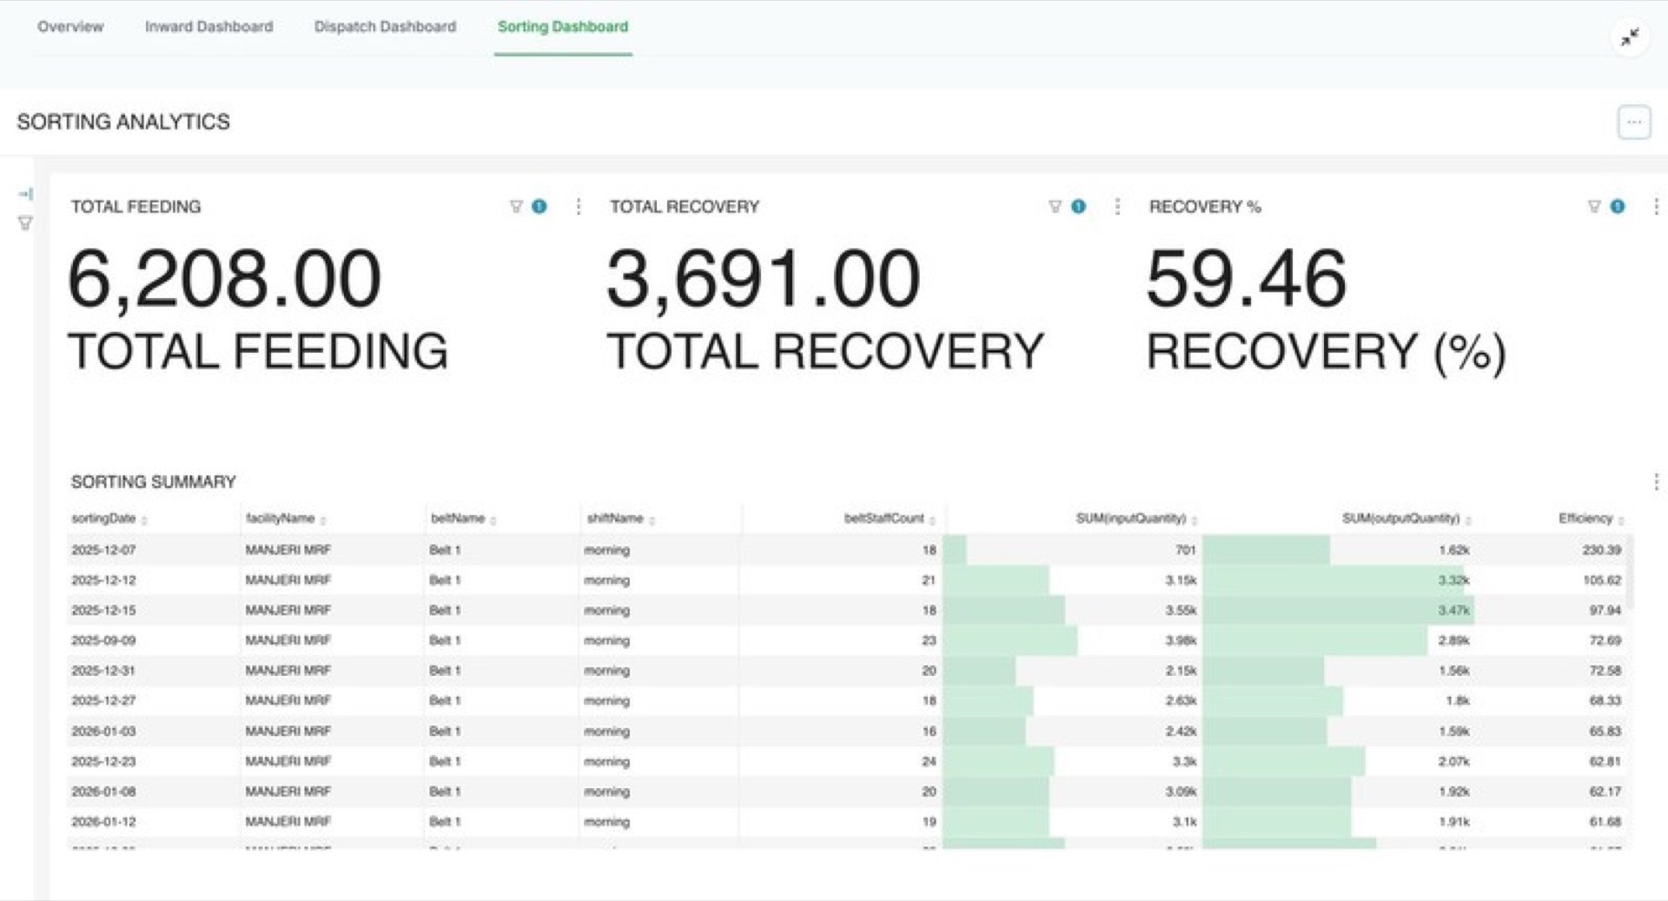The image size is (1668, 901).
Task: Sort table by SUM(outputQuantity) column
Action: tap(1407, 519)
